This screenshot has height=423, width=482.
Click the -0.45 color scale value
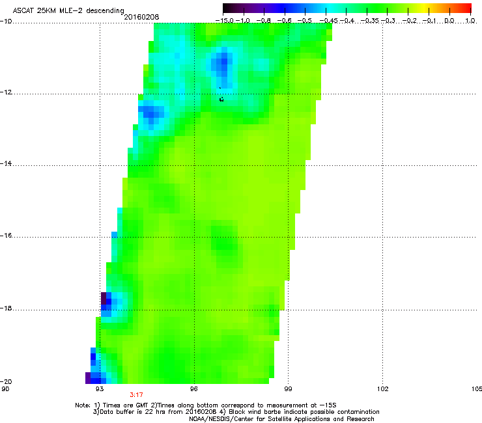tap(328, 21)
